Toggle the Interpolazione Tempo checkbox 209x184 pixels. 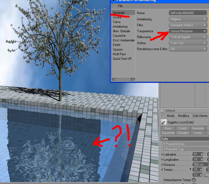pos(194,180)
